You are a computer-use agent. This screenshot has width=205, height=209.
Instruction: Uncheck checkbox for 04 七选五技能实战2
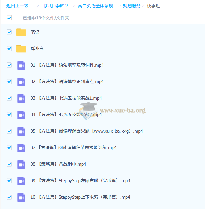point(9,115)
